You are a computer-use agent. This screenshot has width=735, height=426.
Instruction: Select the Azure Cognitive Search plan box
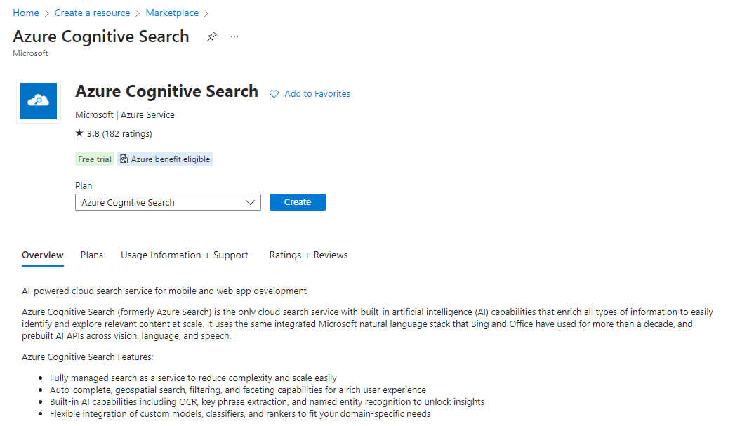161,202
